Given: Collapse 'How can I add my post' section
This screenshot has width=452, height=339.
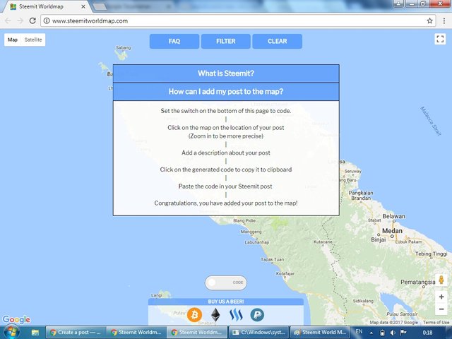Looking at the screenshot, I should point(226,92).
